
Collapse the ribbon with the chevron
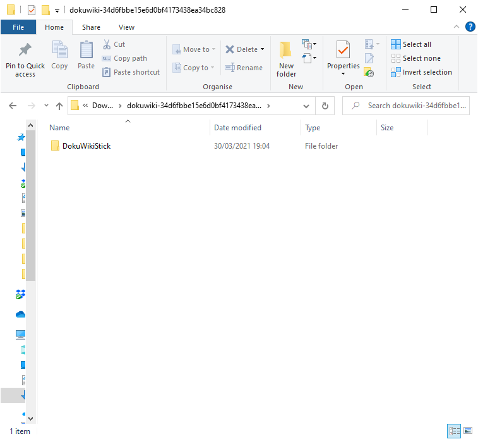(457, 27)
